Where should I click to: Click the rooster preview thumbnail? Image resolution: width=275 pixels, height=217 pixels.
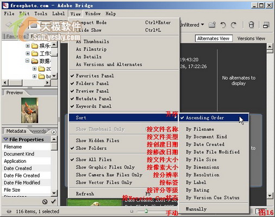30,110
